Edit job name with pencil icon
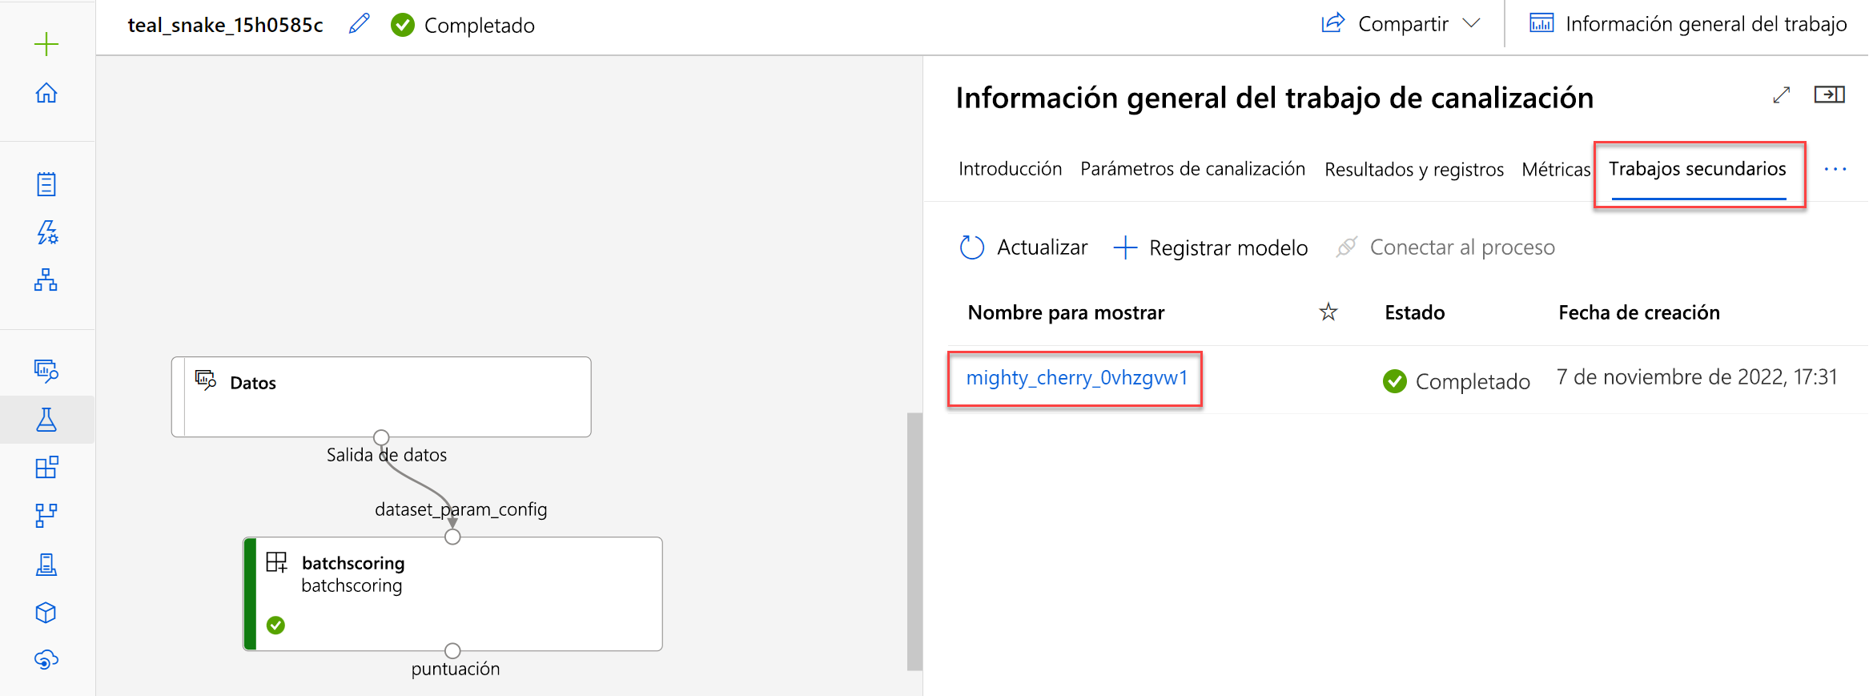 pyautogui.click(x=360, y=24)
